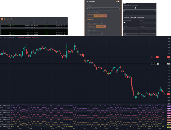Screen dimensions: 171x130
Task: Click the NEW status of the TP order
Action: [46, 28]
